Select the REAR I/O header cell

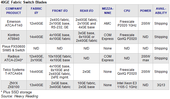point(86,11)
